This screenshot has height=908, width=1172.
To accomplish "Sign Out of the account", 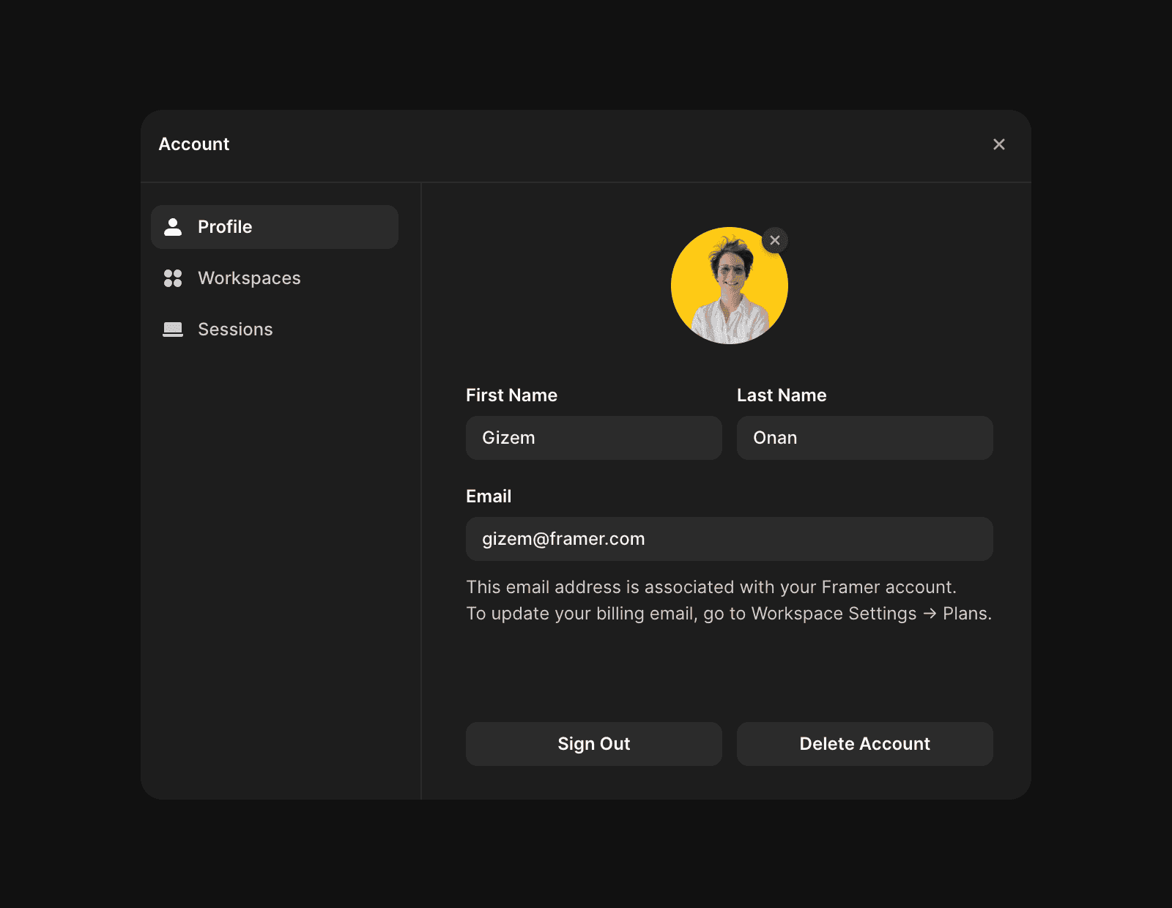I will [x=594, y=744].
